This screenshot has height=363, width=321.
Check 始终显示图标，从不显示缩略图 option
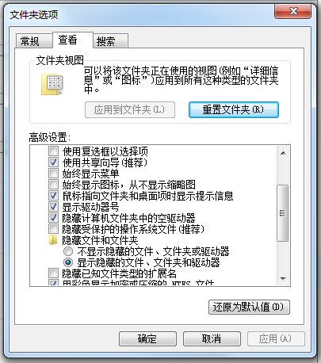pos(53,185)
